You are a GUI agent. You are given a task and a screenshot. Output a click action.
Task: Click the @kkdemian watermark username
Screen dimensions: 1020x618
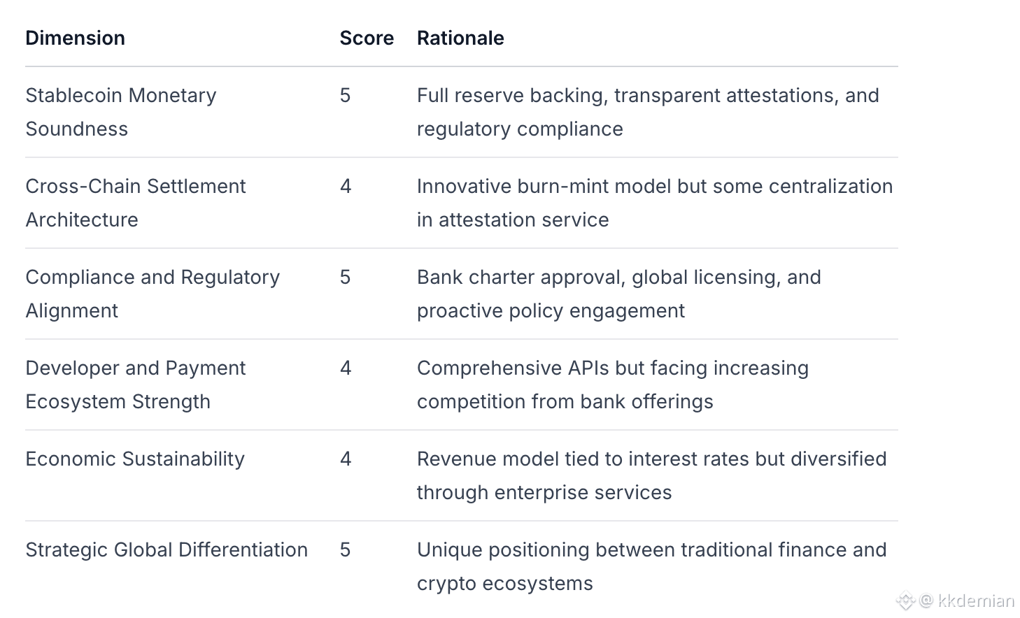pos(969,601)
